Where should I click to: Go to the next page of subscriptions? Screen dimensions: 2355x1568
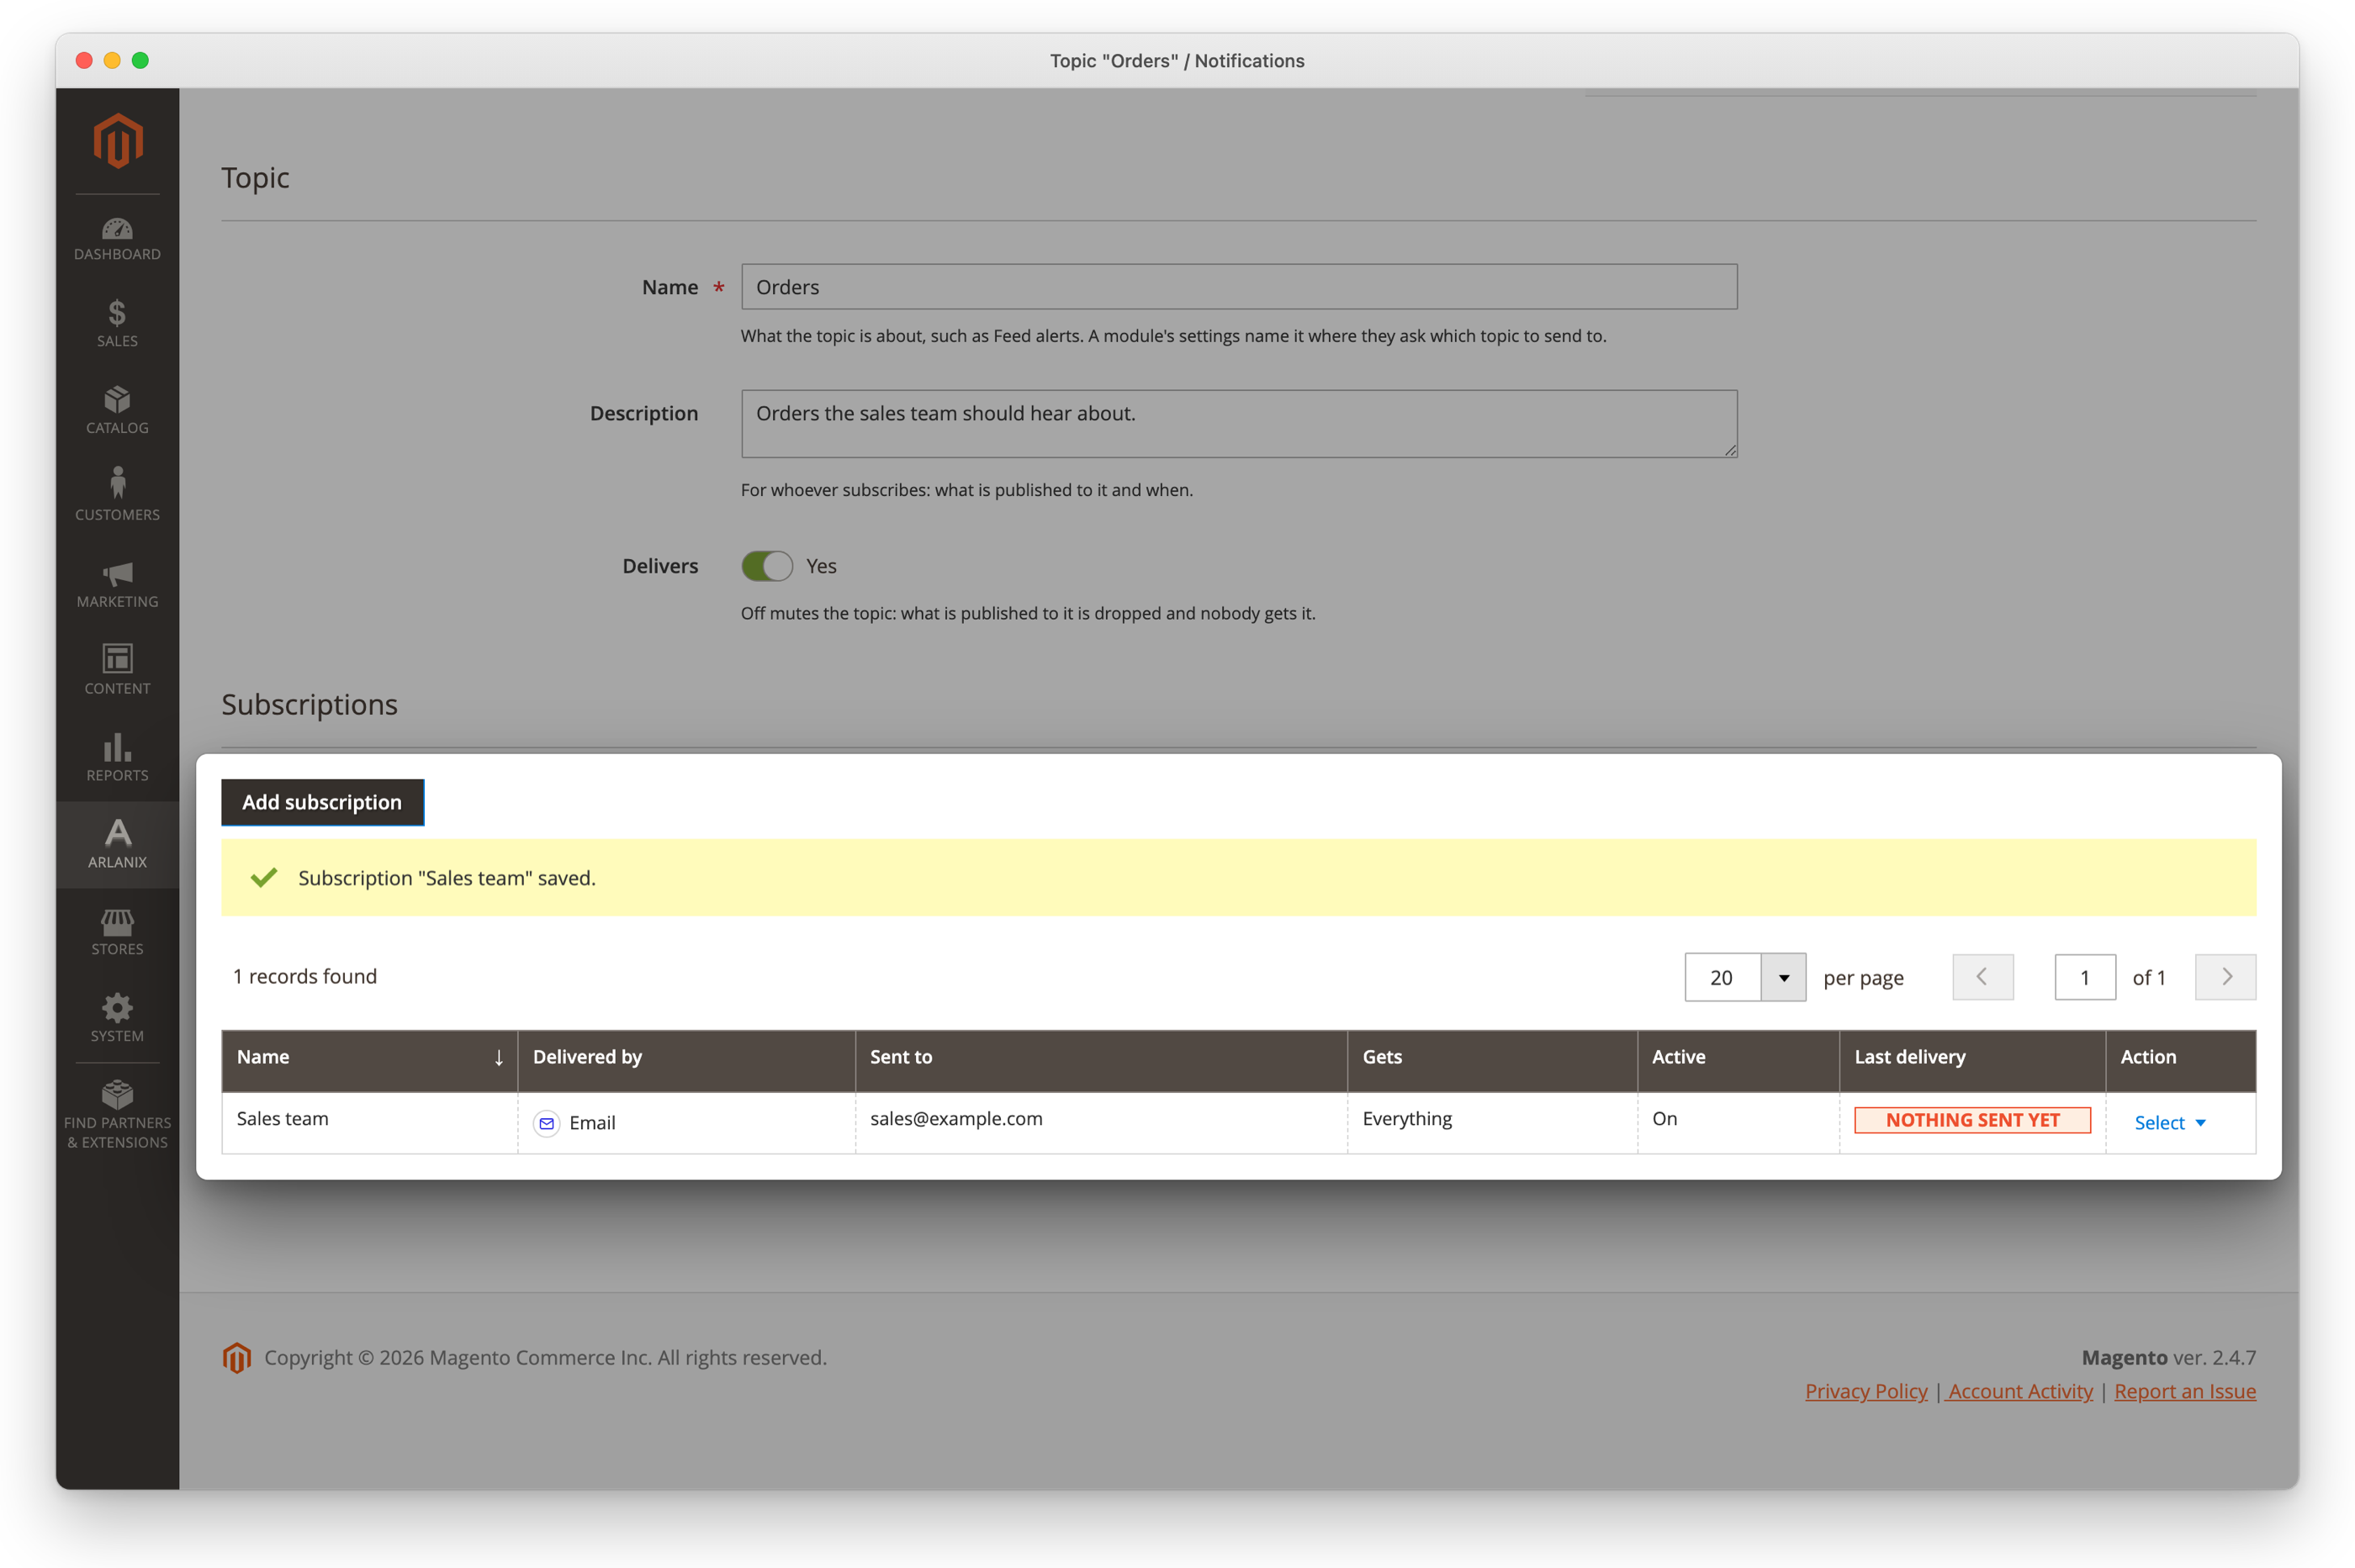2225,977
